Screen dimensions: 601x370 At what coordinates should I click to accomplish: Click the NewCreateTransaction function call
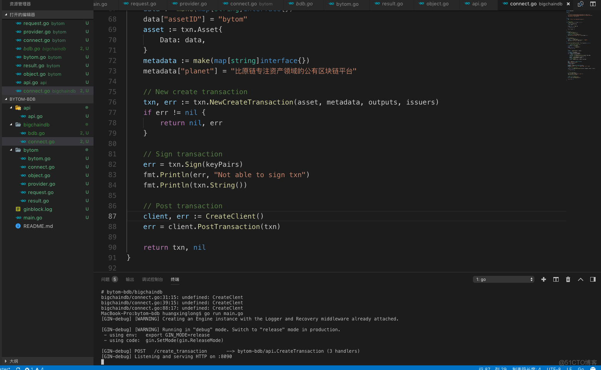pyautogui.click(x=251, y=102)
